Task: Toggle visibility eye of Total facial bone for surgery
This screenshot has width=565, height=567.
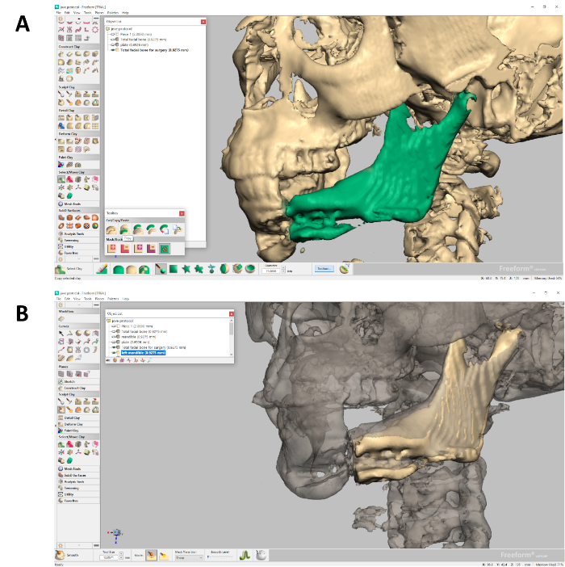Action: coord(113,50)
